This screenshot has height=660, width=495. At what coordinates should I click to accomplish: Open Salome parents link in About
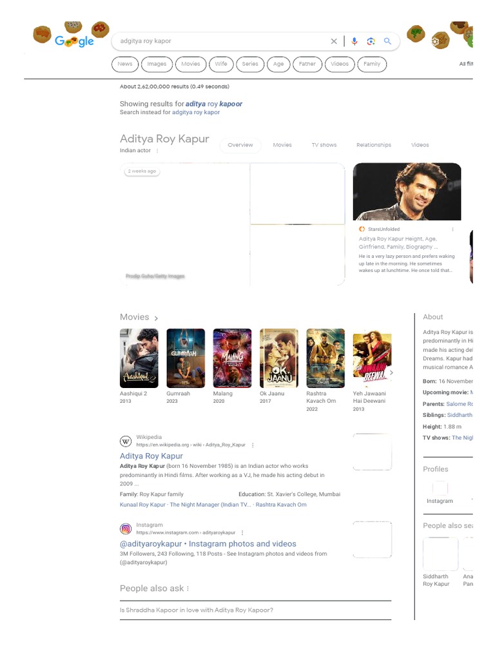point(459,404)
